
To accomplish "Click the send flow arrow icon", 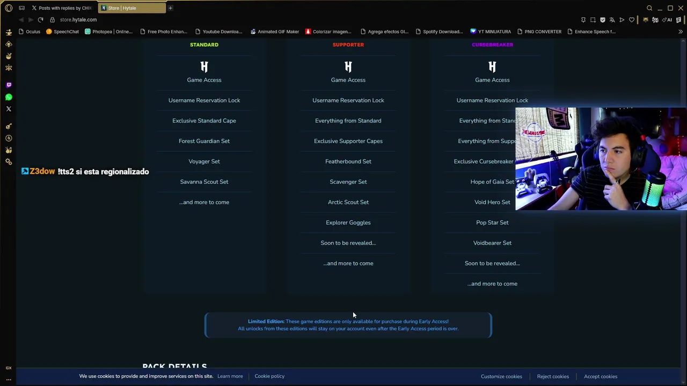I will (x=622, y=20).
